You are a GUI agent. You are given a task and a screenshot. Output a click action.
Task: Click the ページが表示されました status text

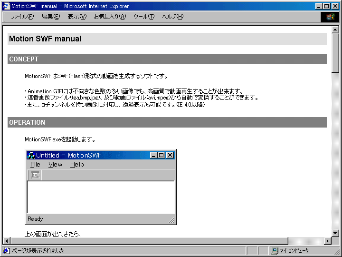(38, 250)
